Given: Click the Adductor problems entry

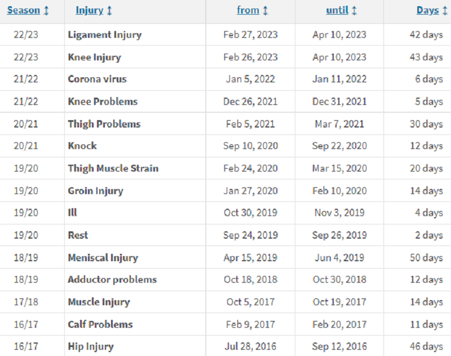Looking at the screenshot, I should 112,280.
